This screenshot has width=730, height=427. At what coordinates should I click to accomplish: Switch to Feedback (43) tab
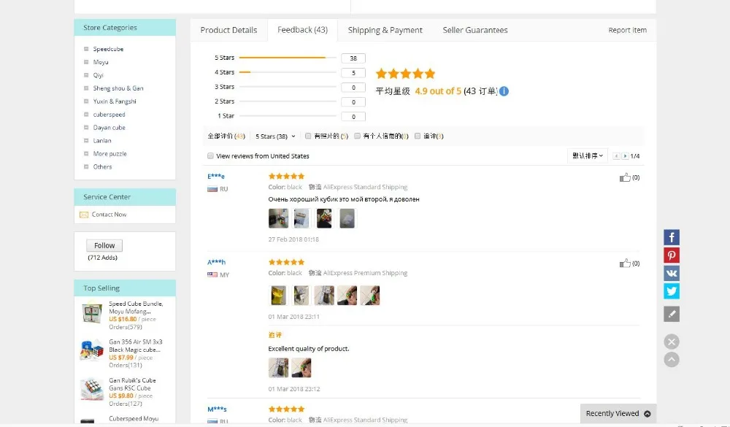[303, 30]
